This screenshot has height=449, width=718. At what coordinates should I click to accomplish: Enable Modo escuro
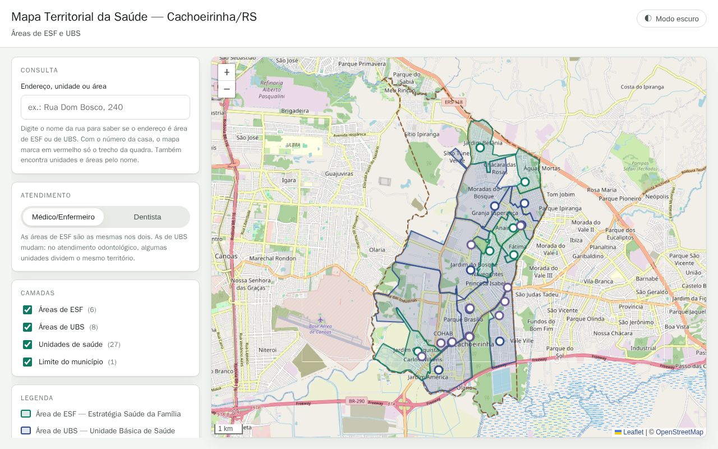[671, 19]
